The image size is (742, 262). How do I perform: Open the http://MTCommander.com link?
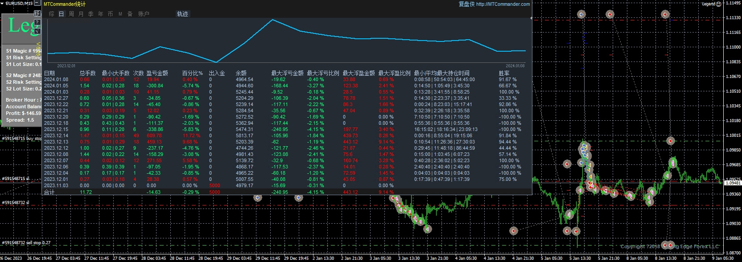(x=503, y=4)
